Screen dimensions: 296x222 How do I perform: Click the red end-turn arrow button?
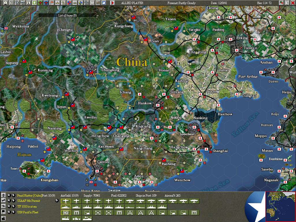point(112,3)
